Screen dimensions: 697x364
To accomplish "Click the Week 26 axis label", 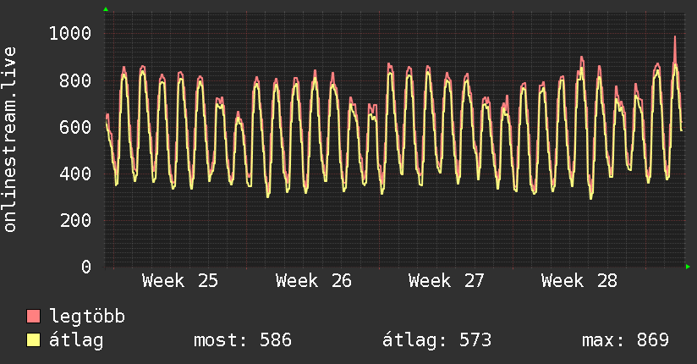I will coord(313,281).
